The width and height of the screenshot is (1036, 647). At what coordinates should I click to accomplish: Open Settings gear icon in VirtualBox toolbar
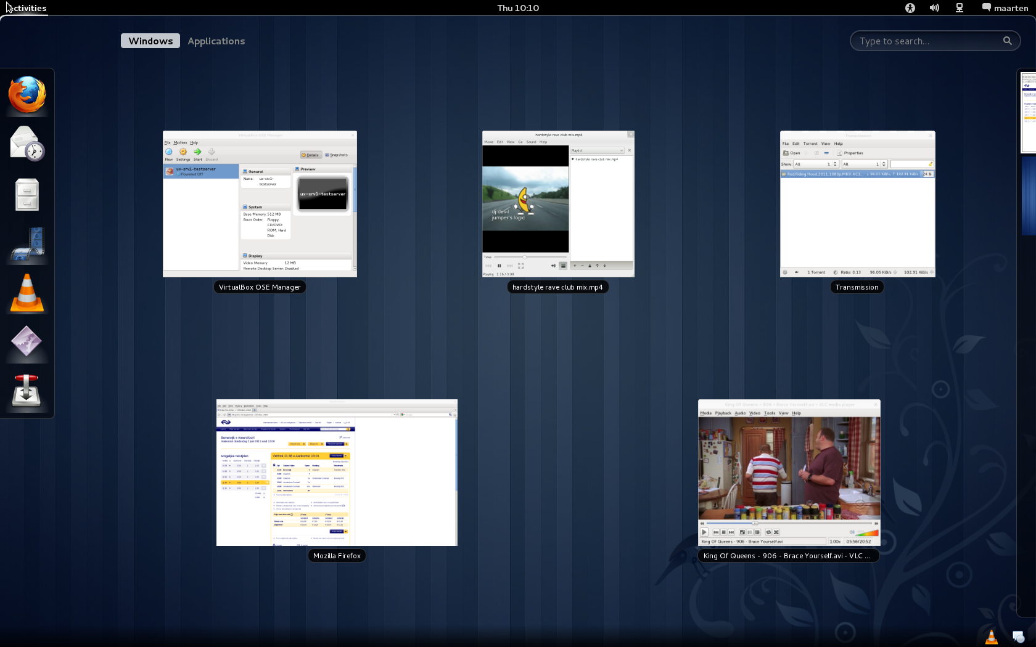coord(183,152)
